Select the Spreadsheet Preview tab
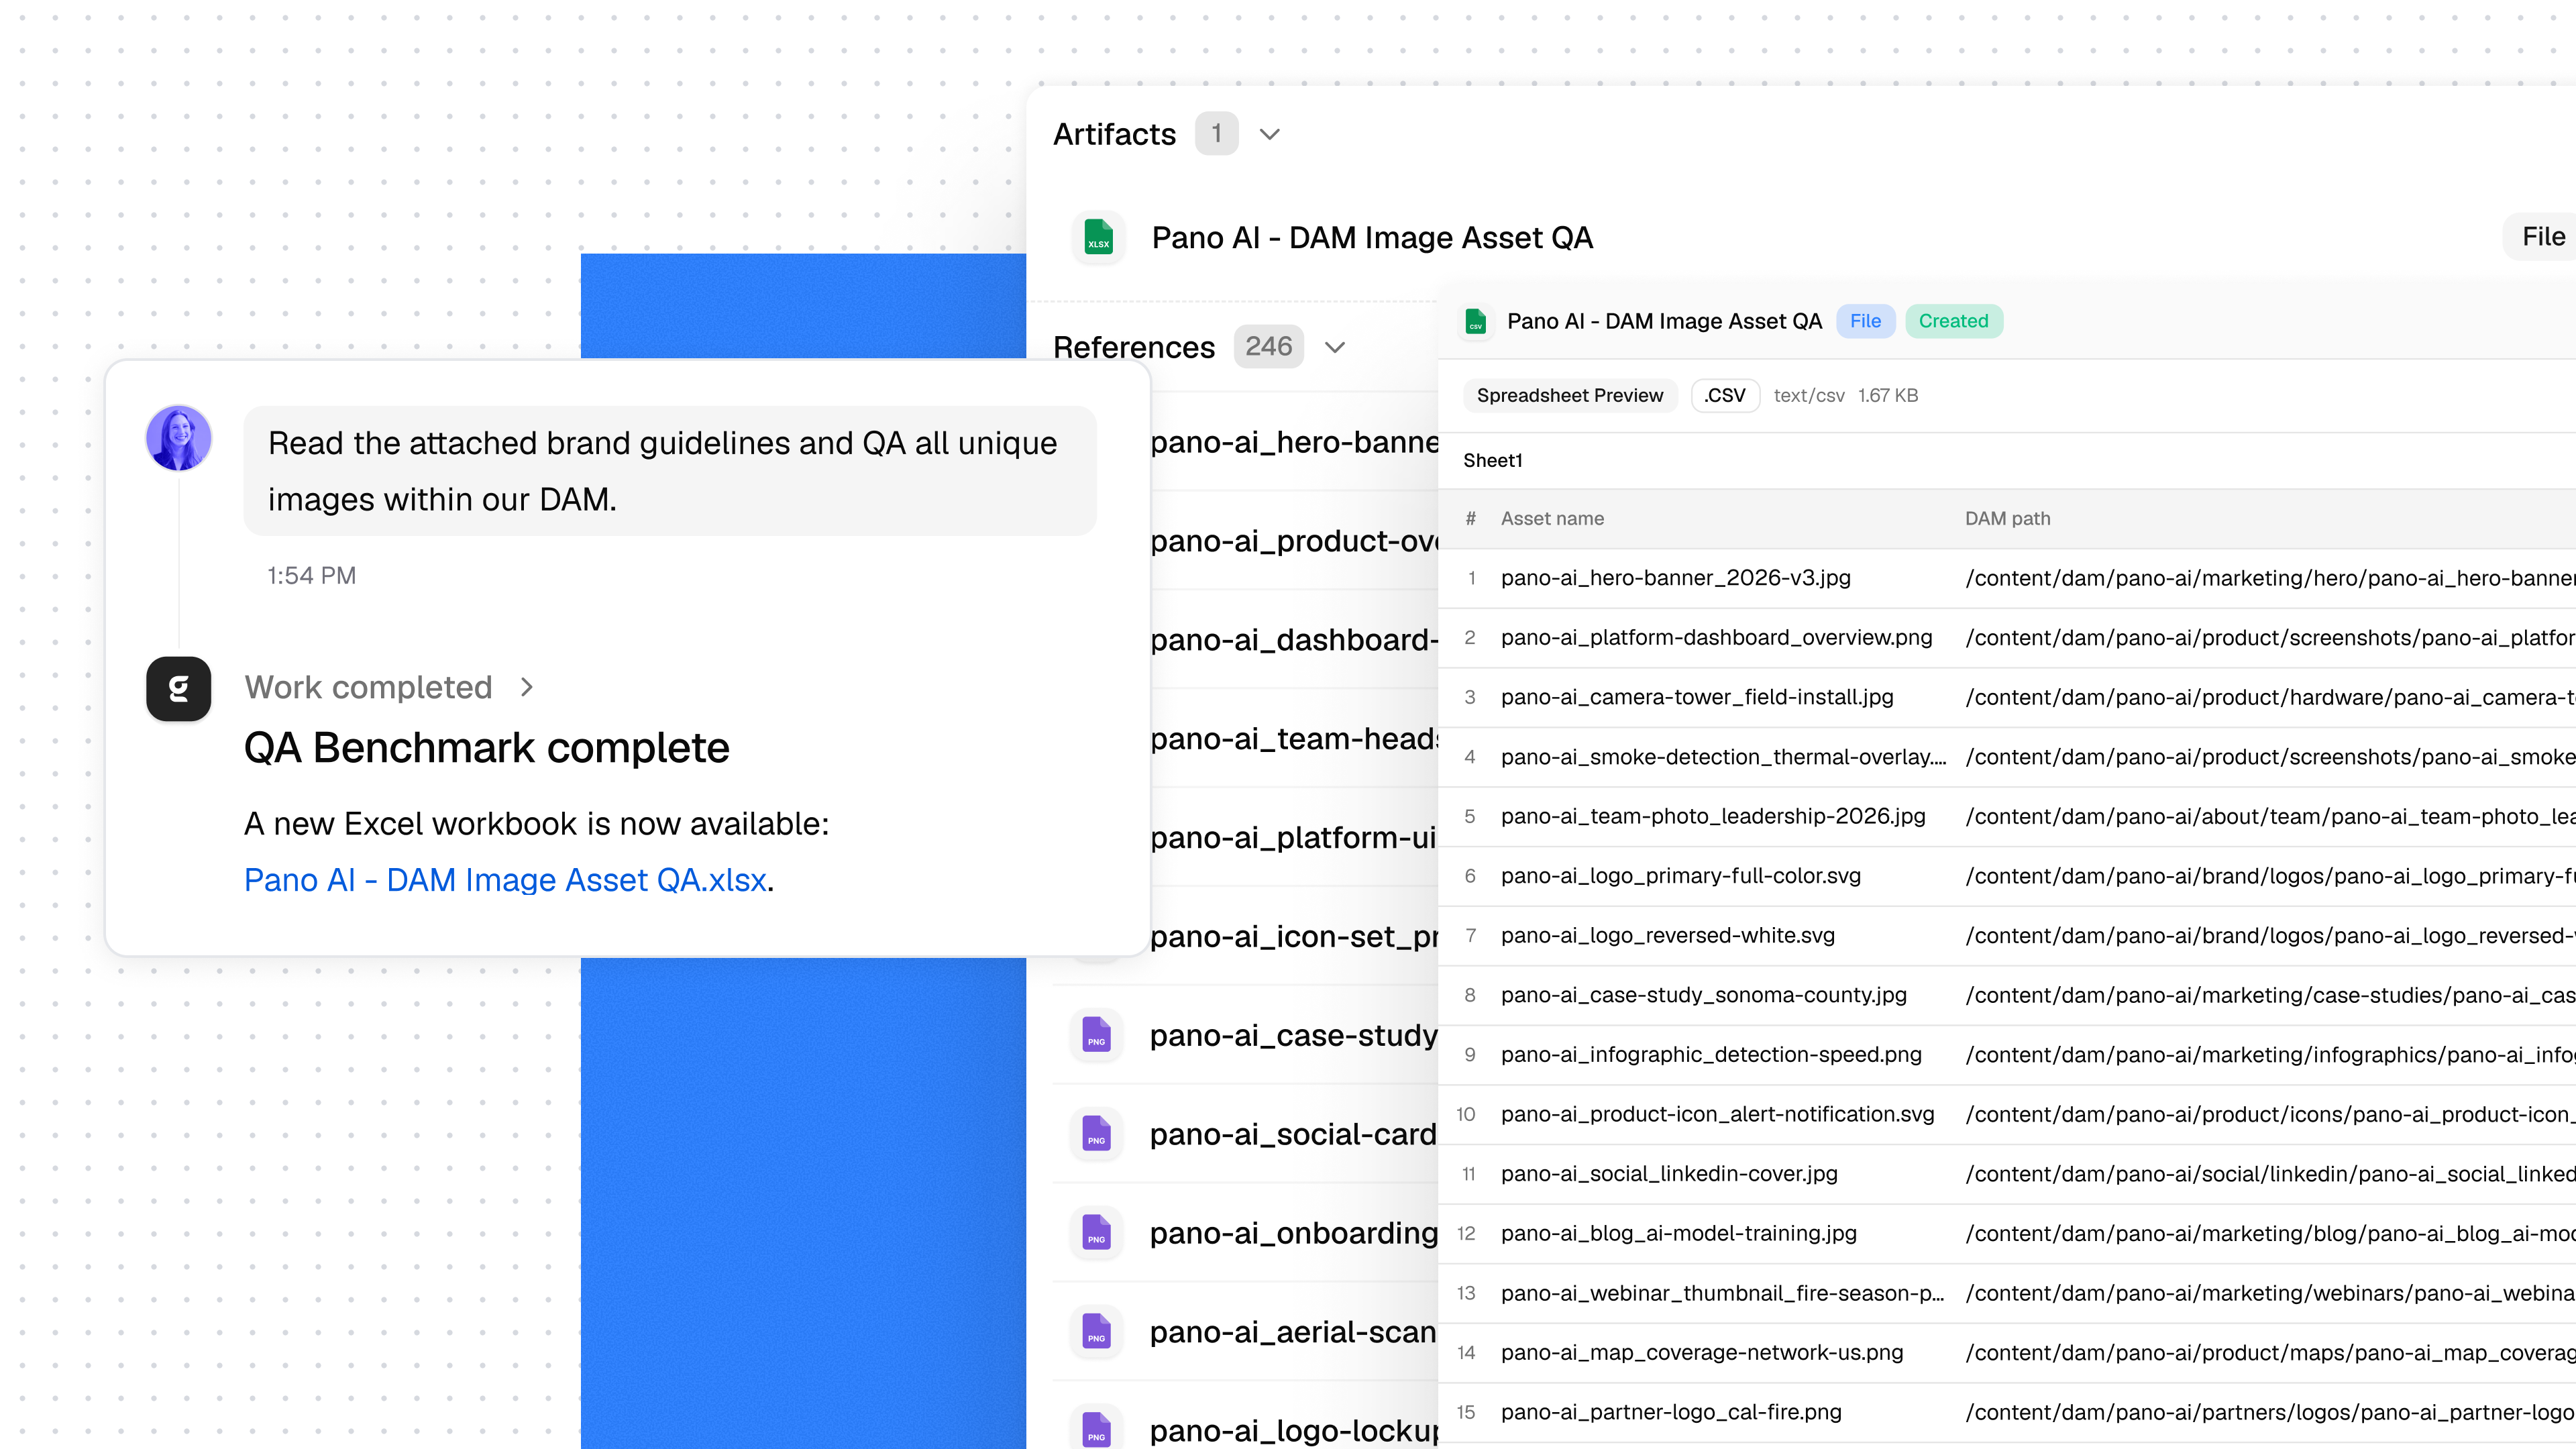 coord(1570,395)
